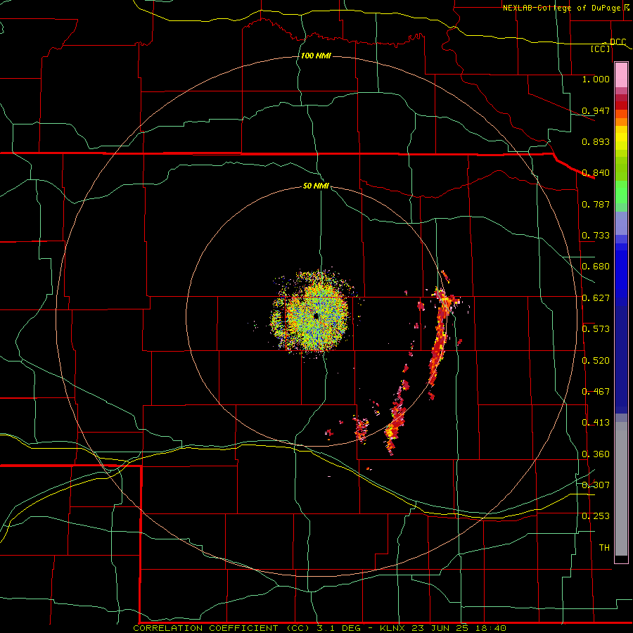Click the 0.627 scale value

click(596, 298)
